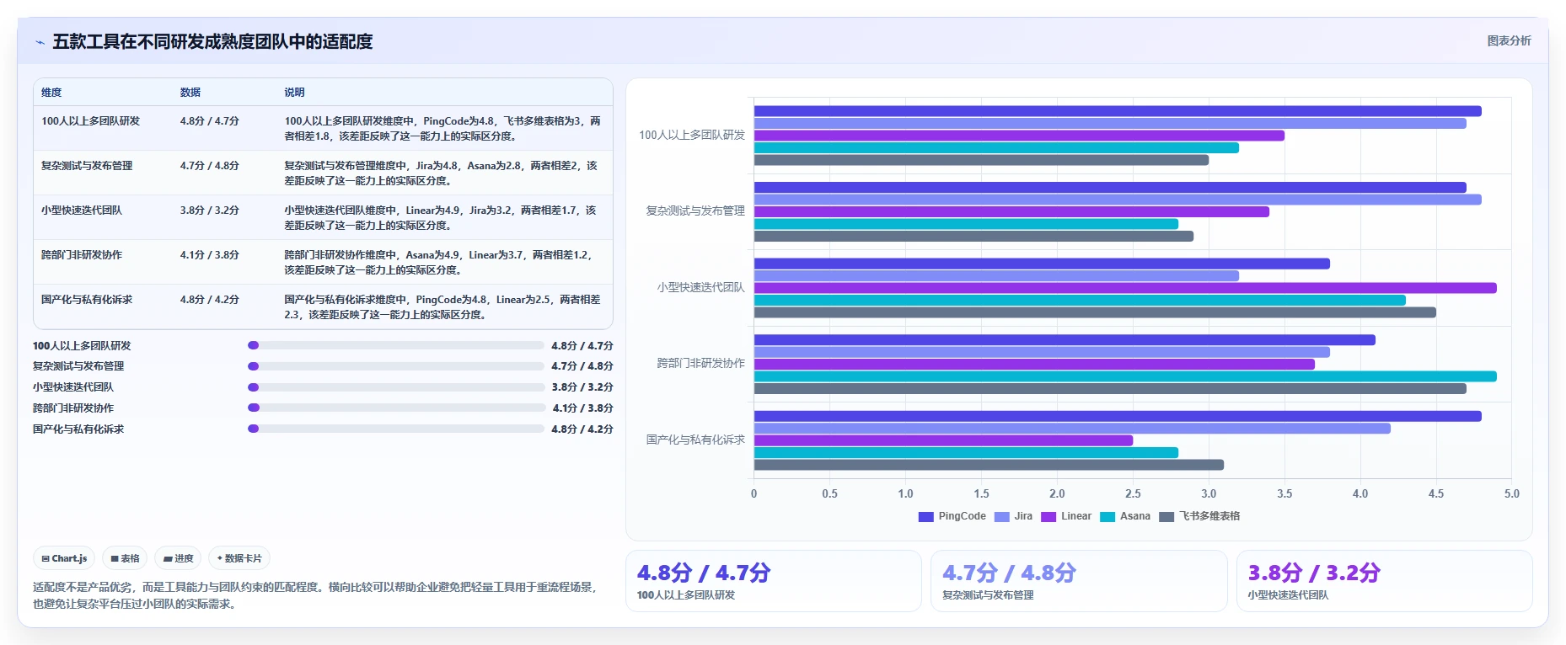The height and width of the screenshot is (645, 1566).
Task: Select description mentioning Linear为2.5
Action: click(442, 307)
